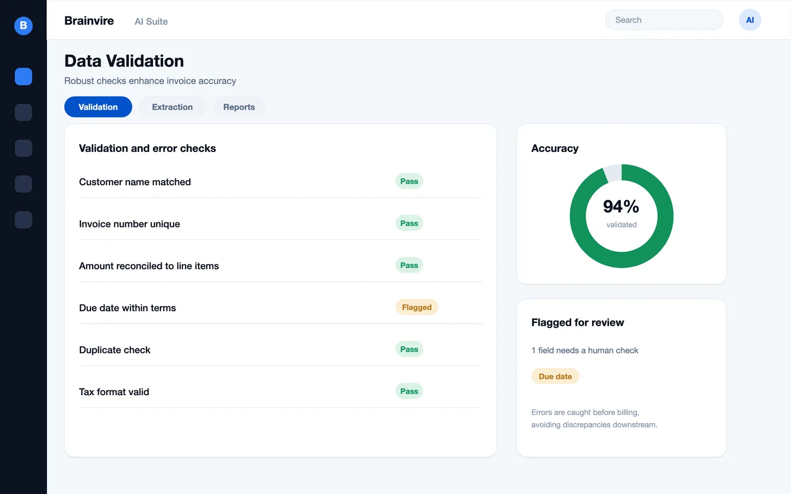Click the Pass badge for Duplicate check

click(409, 349)
